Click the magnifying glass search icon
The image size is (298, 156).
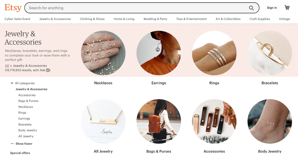(x=251, y=8)
